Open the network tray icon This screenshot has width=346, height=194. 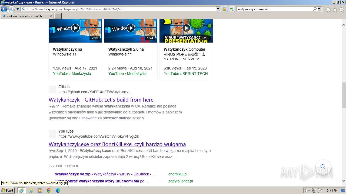point(314,190)
